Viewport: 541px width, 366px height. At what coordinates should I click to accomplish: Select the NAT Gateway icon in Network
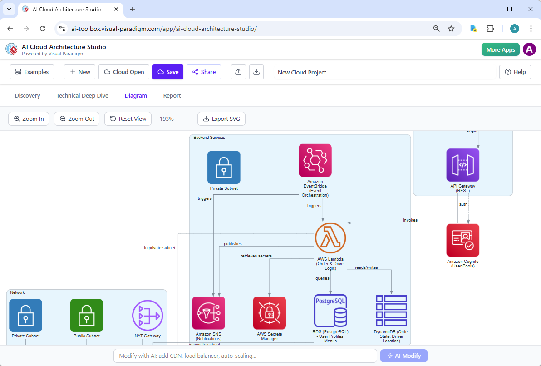(148, 315)
